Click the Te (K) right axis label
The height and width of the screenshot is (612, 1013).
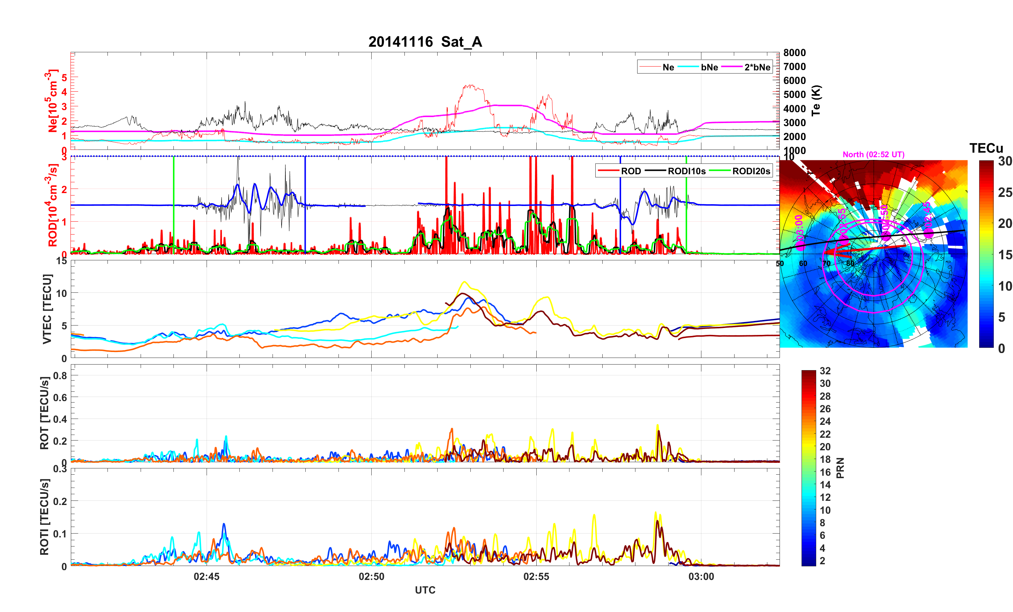(815, 101)
